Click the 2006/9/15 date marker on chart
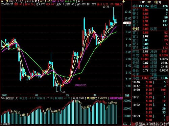This screenshot has height=126, width=169. point(80,85)
